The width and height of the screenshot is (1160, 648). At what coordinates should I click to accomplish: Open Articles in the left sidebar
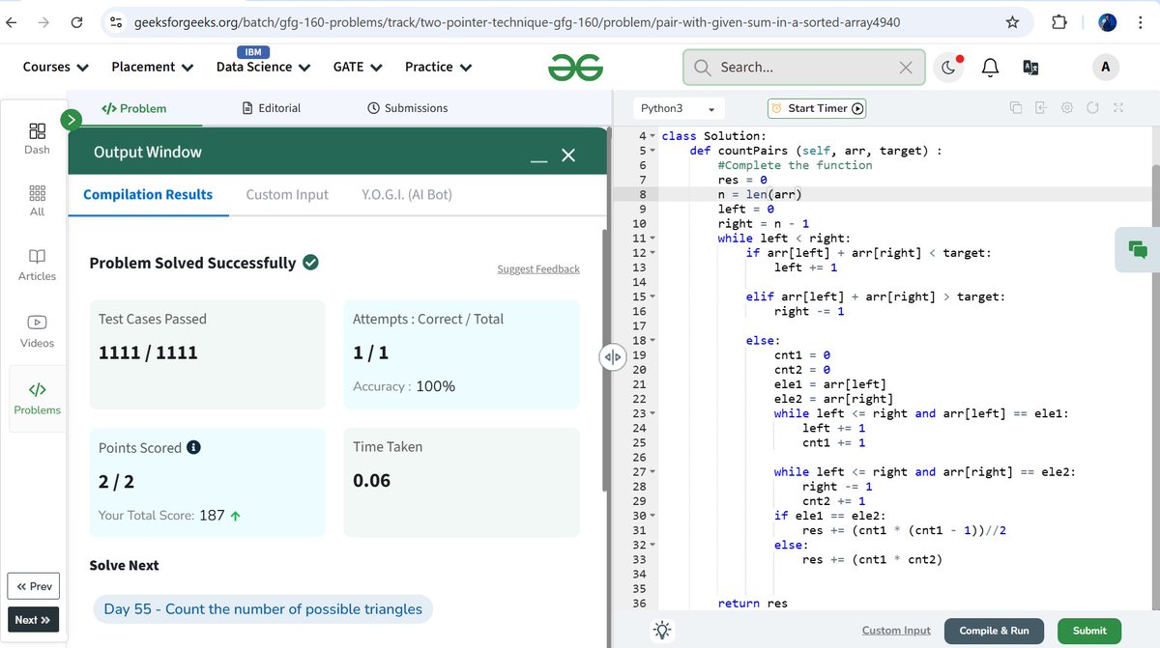[37, 265]
